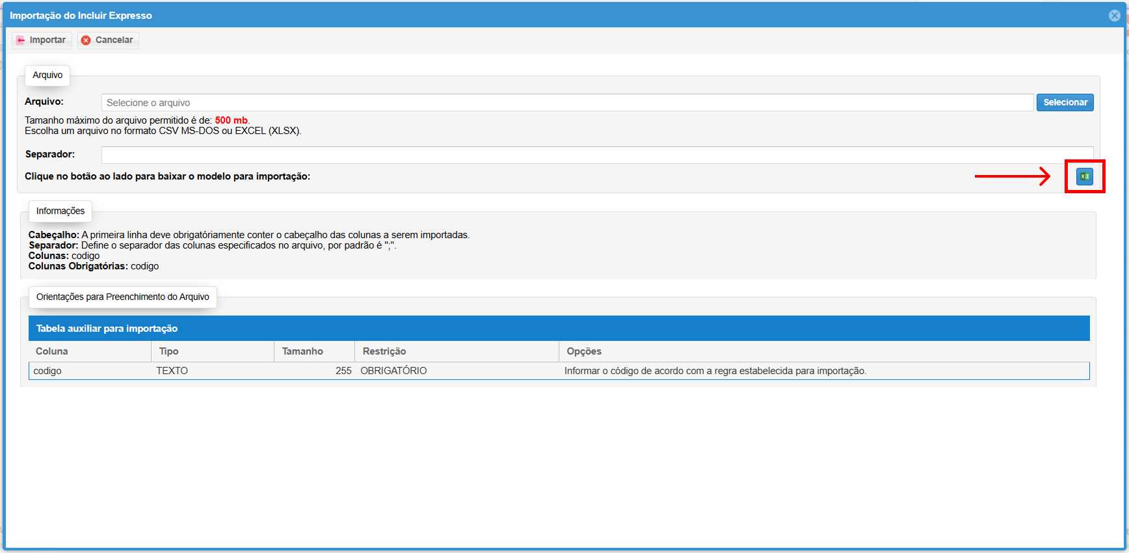
Task: Download the Excel import template
Action: (1084, 176)
